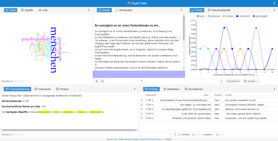Expand context row 'mit anderen inneren Defiziten'
Image resolution: width=278 pixels, height=141 pixels.
coord(141,105)
